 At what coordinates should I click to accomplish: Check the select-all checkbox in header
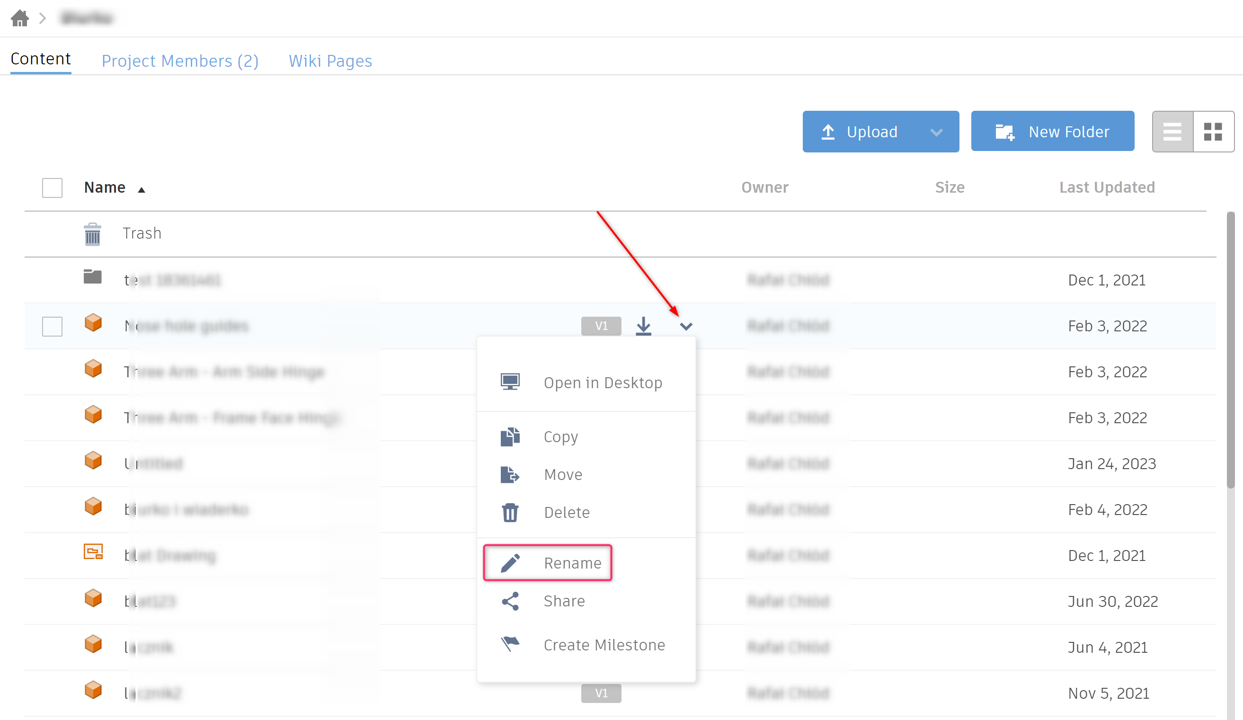(x=51, y=188)
